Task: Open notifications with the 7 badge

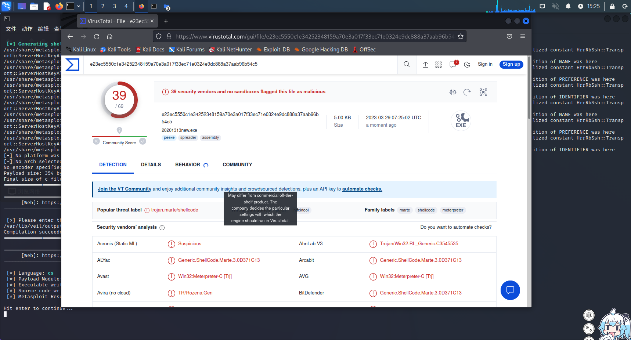Action: coord(454,64)
